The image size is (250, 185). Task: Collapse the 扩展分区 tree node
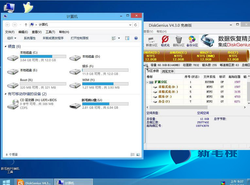(x=147, y=82)
